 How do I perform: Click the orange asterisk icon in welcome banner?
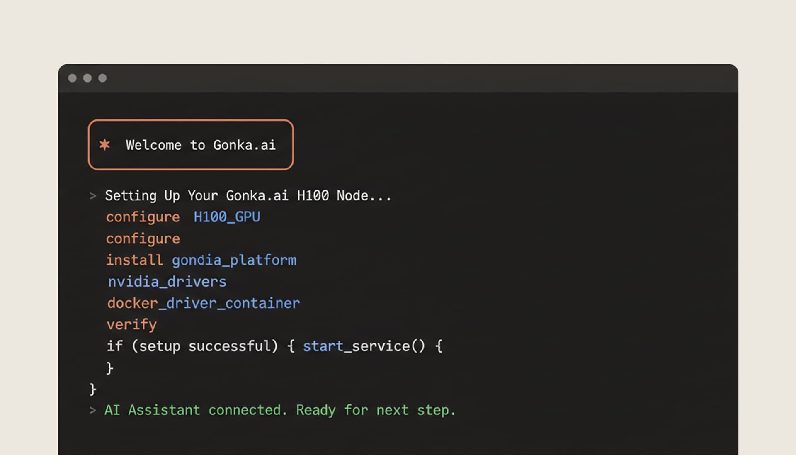pyautogui.click(x=105, y=145)
